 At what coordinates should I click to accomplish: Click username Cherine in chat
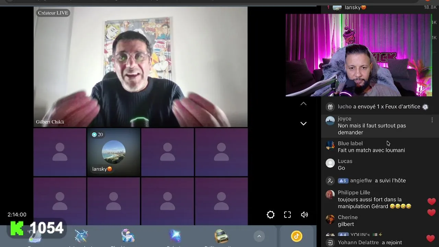tap(348, 217)
